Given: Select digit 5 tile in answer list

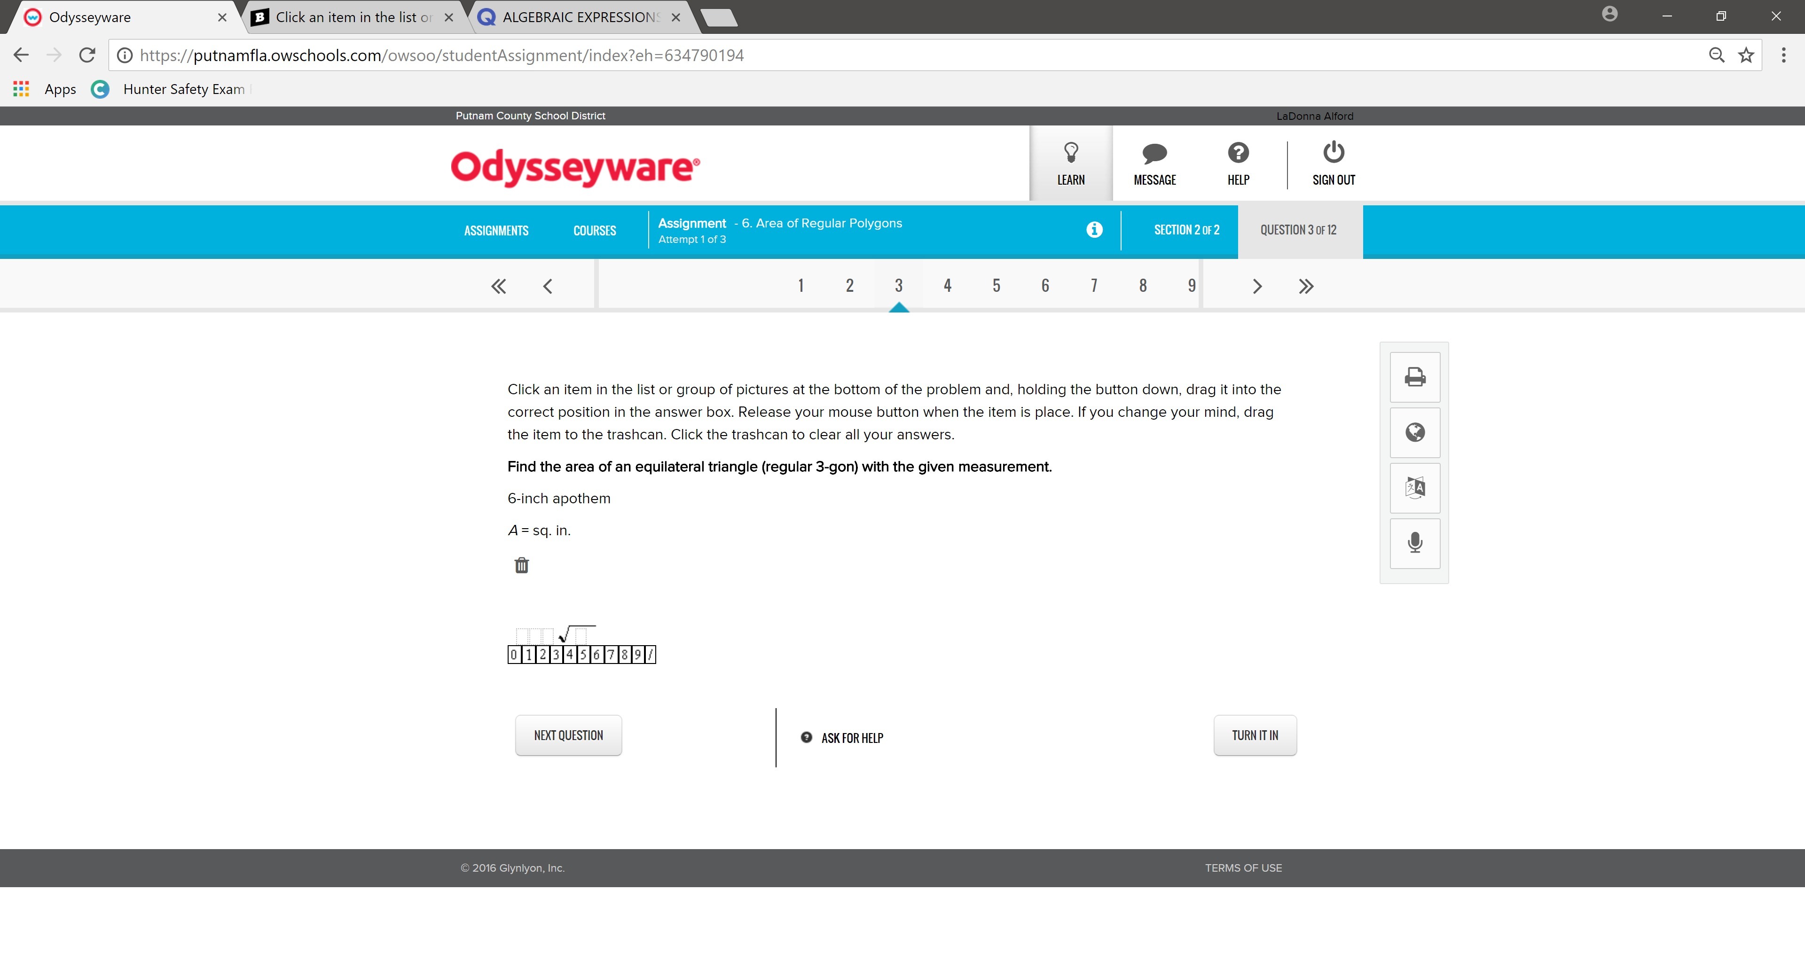Looking at the screenshot, I should [x=583, y=655].
